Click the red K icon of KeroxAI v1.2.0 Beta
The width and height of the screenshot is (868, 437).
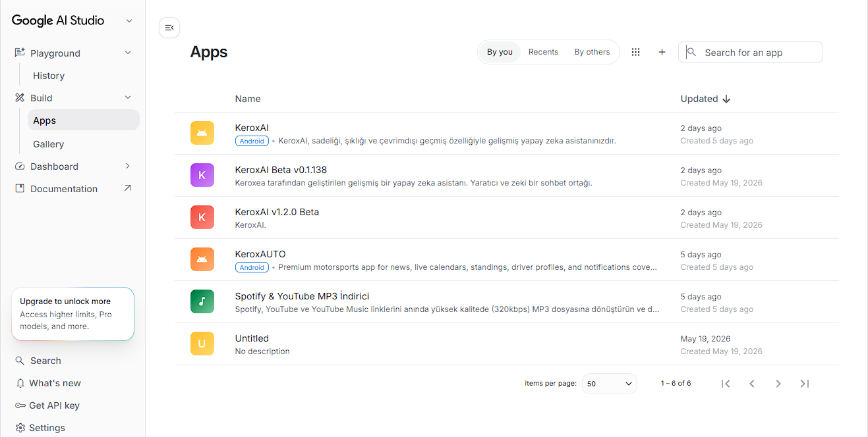pos(202,217)
